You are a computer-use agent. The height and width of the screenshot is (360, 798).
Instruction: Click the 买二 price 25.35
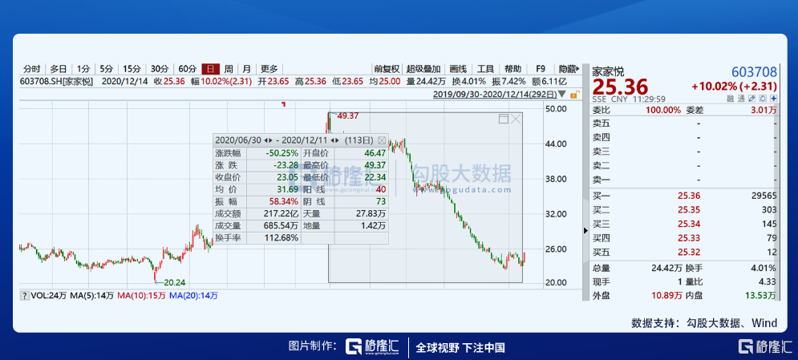[x=687, y=209]
